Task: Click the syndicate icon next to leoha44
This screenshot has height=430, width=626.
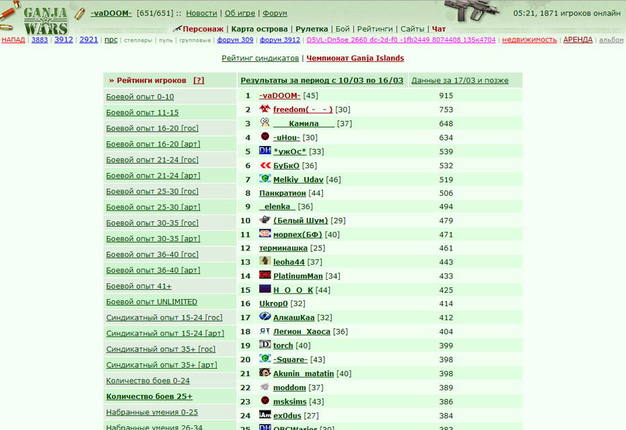Action: 265,261
